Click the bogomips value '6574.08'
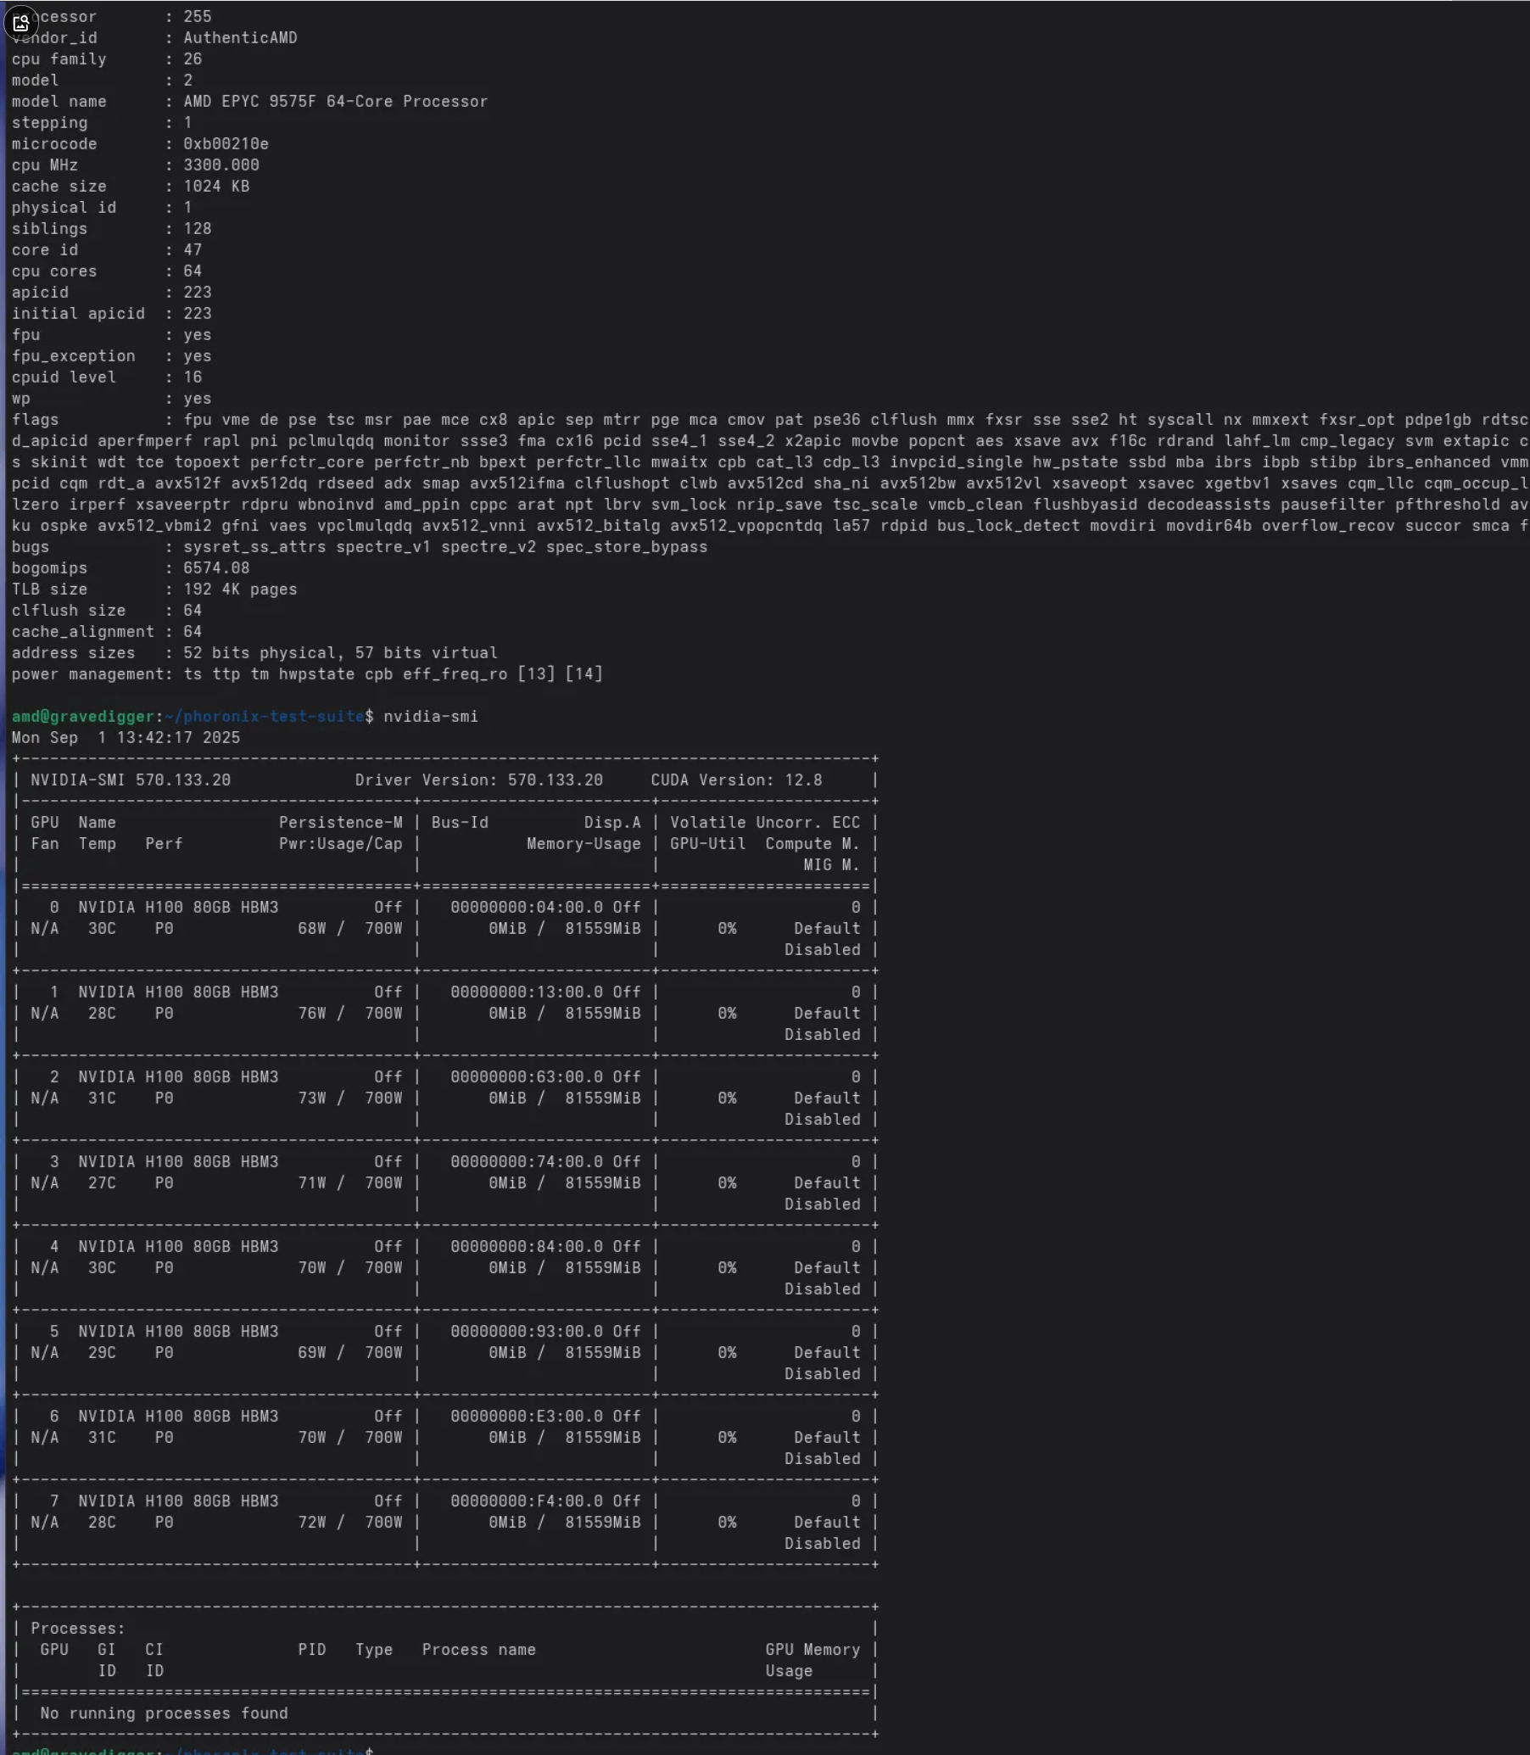1530x1755 pixels. tap(216, 568)
